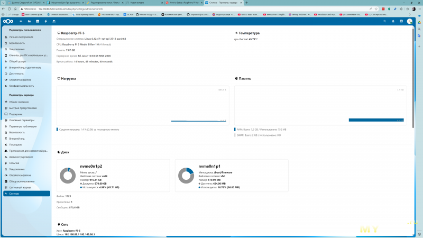The width and height of the screenshot is (423, 238).
Task: Click the address bar URL field
Action: tap(159, 8)
